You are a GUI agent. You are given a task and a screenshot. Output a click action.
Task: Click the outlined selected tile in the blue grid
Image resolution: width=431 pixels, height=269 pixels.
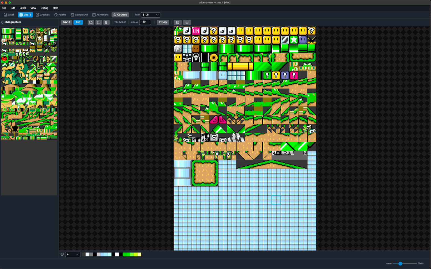(276, 200)
